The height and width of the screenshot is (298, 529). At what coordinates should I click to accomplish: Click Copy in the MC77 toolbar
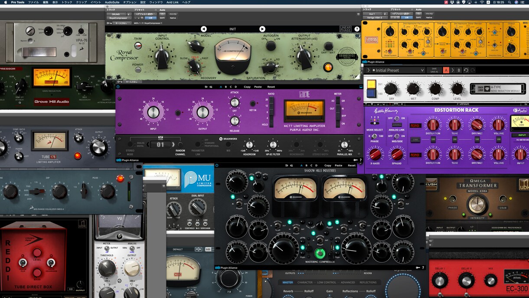[247, 87]
